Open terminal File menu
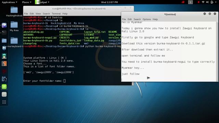Screen dimensions: 219x123 click(26, 14)
